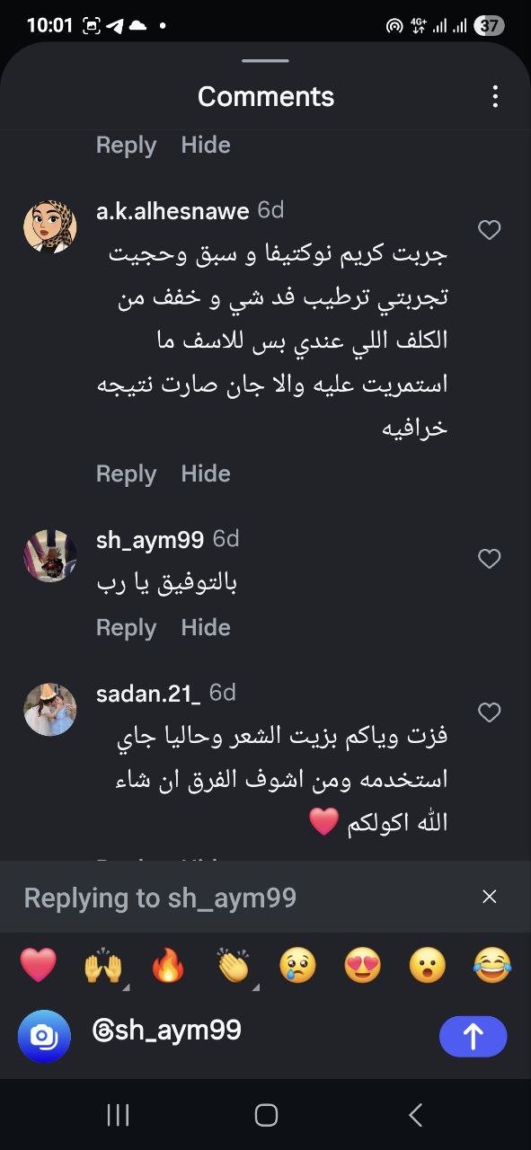Viewport: 531px width, 1150px height.
Task: Open recent apps from the navigation bar
Action: (118, 1115)
